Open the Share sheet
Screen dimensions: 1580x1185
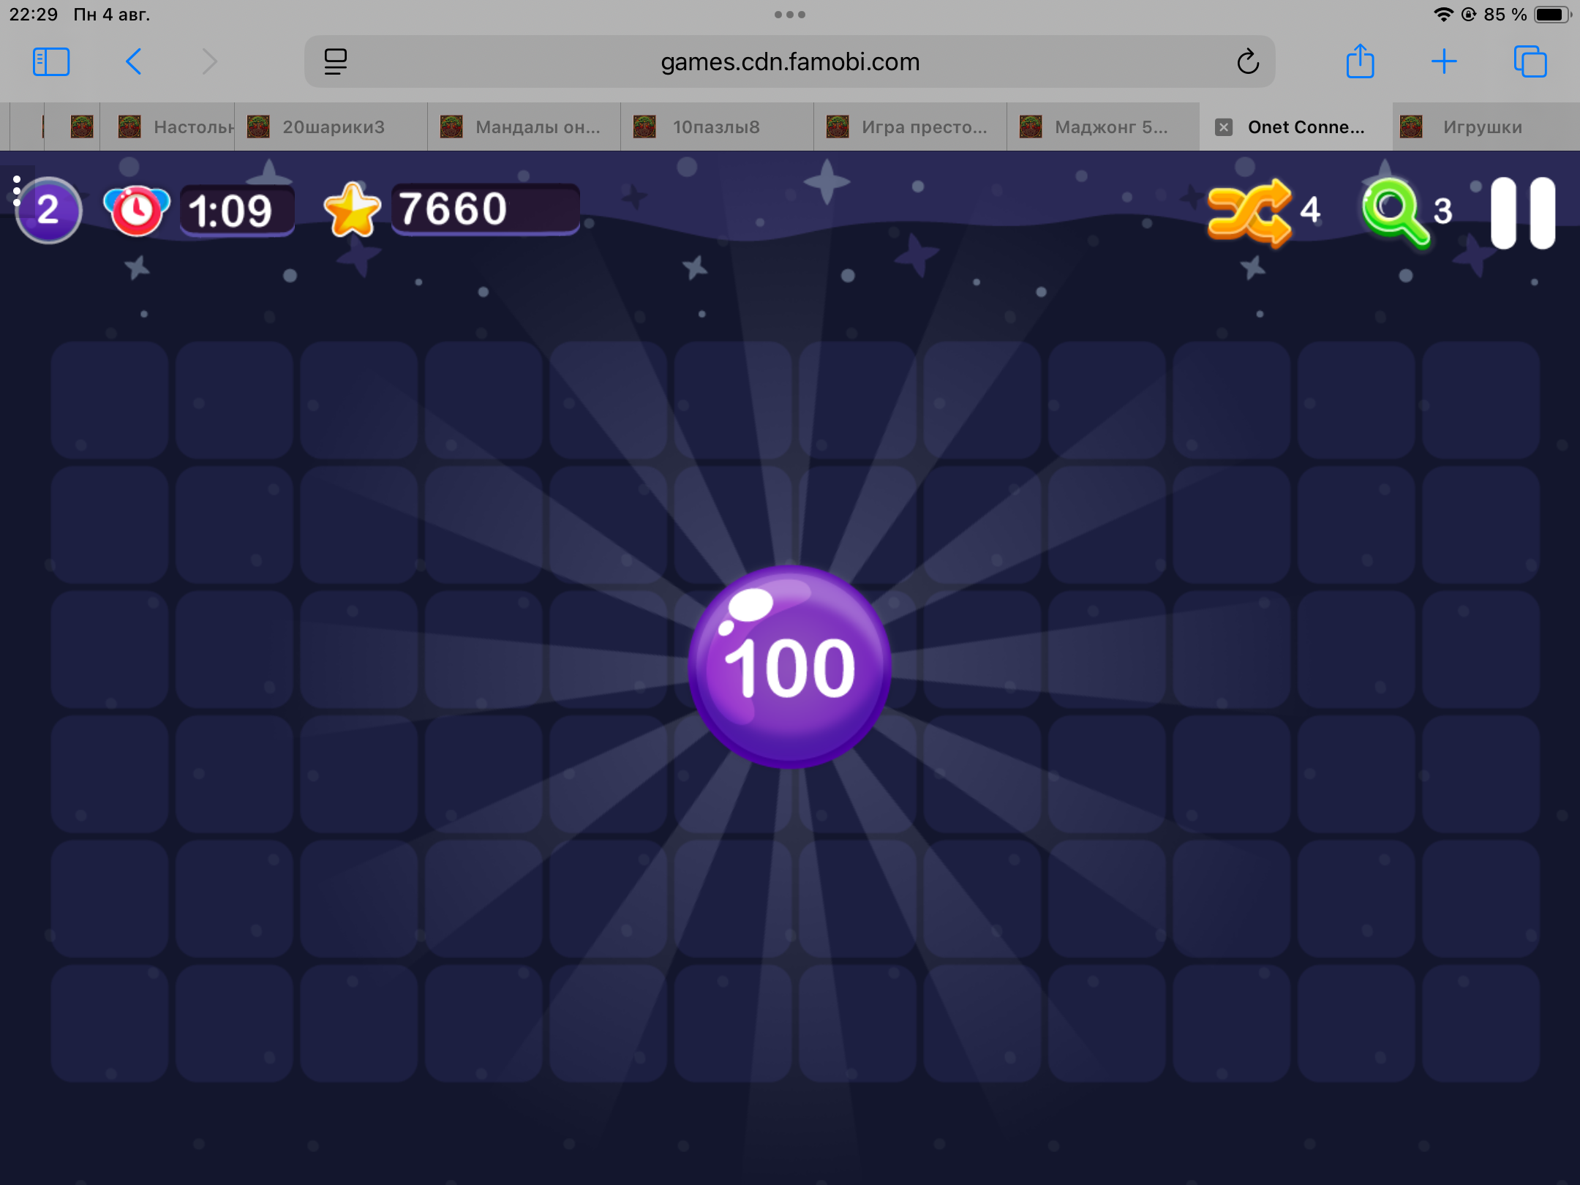pos(1360,61)
